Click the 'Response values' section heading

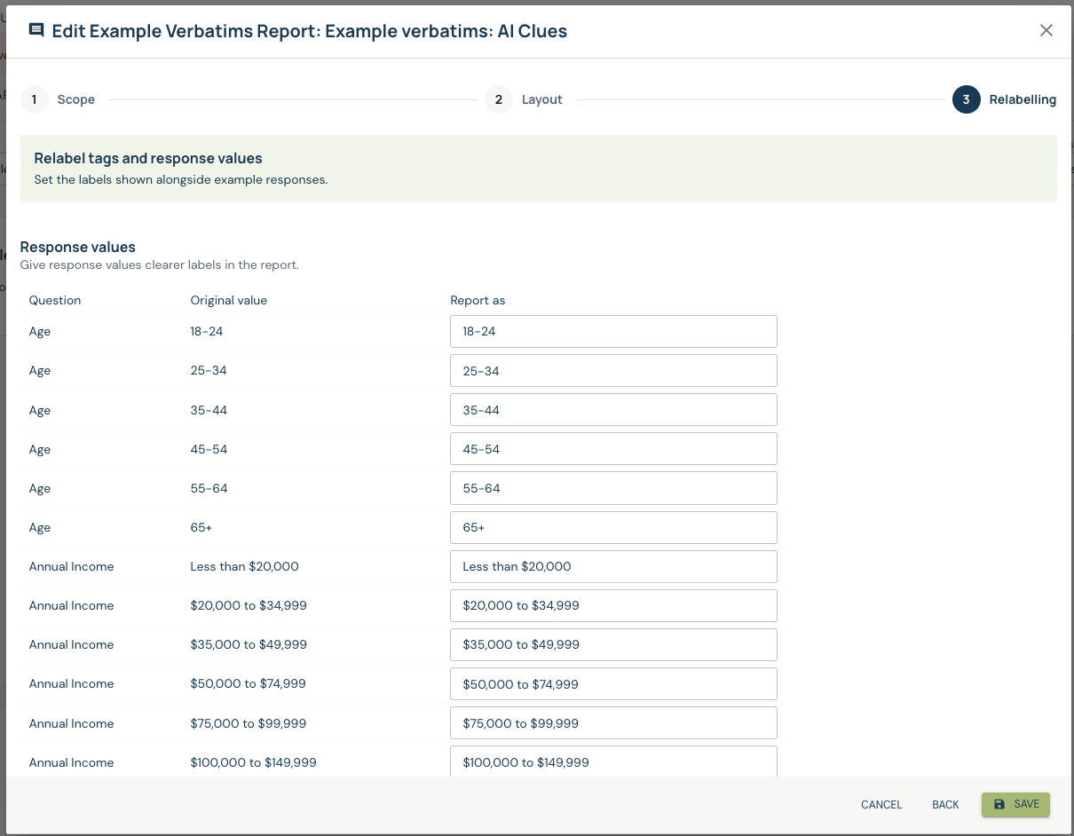coord(78,247)
